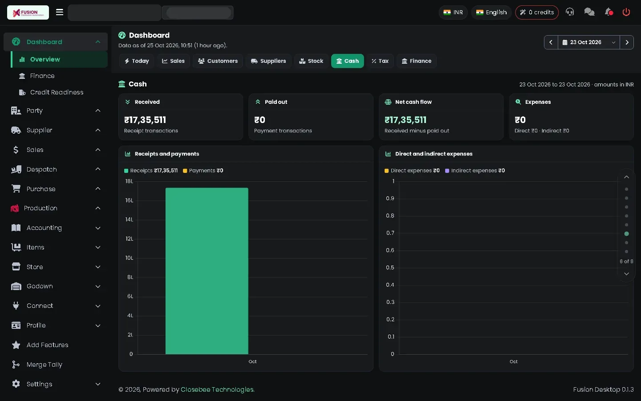Image resolution: width=641 pixels, height=401 pixels.
Task: Switch to the Stock tab
Action: (311, 61)
